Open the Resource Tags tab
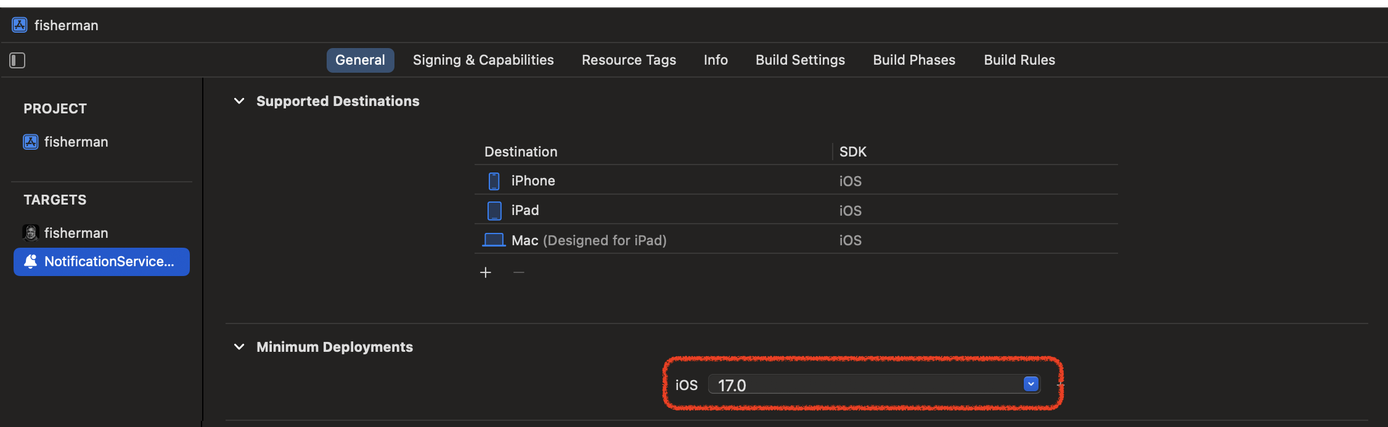This screenshot has height=427, width=1388. tap(629, 60)
